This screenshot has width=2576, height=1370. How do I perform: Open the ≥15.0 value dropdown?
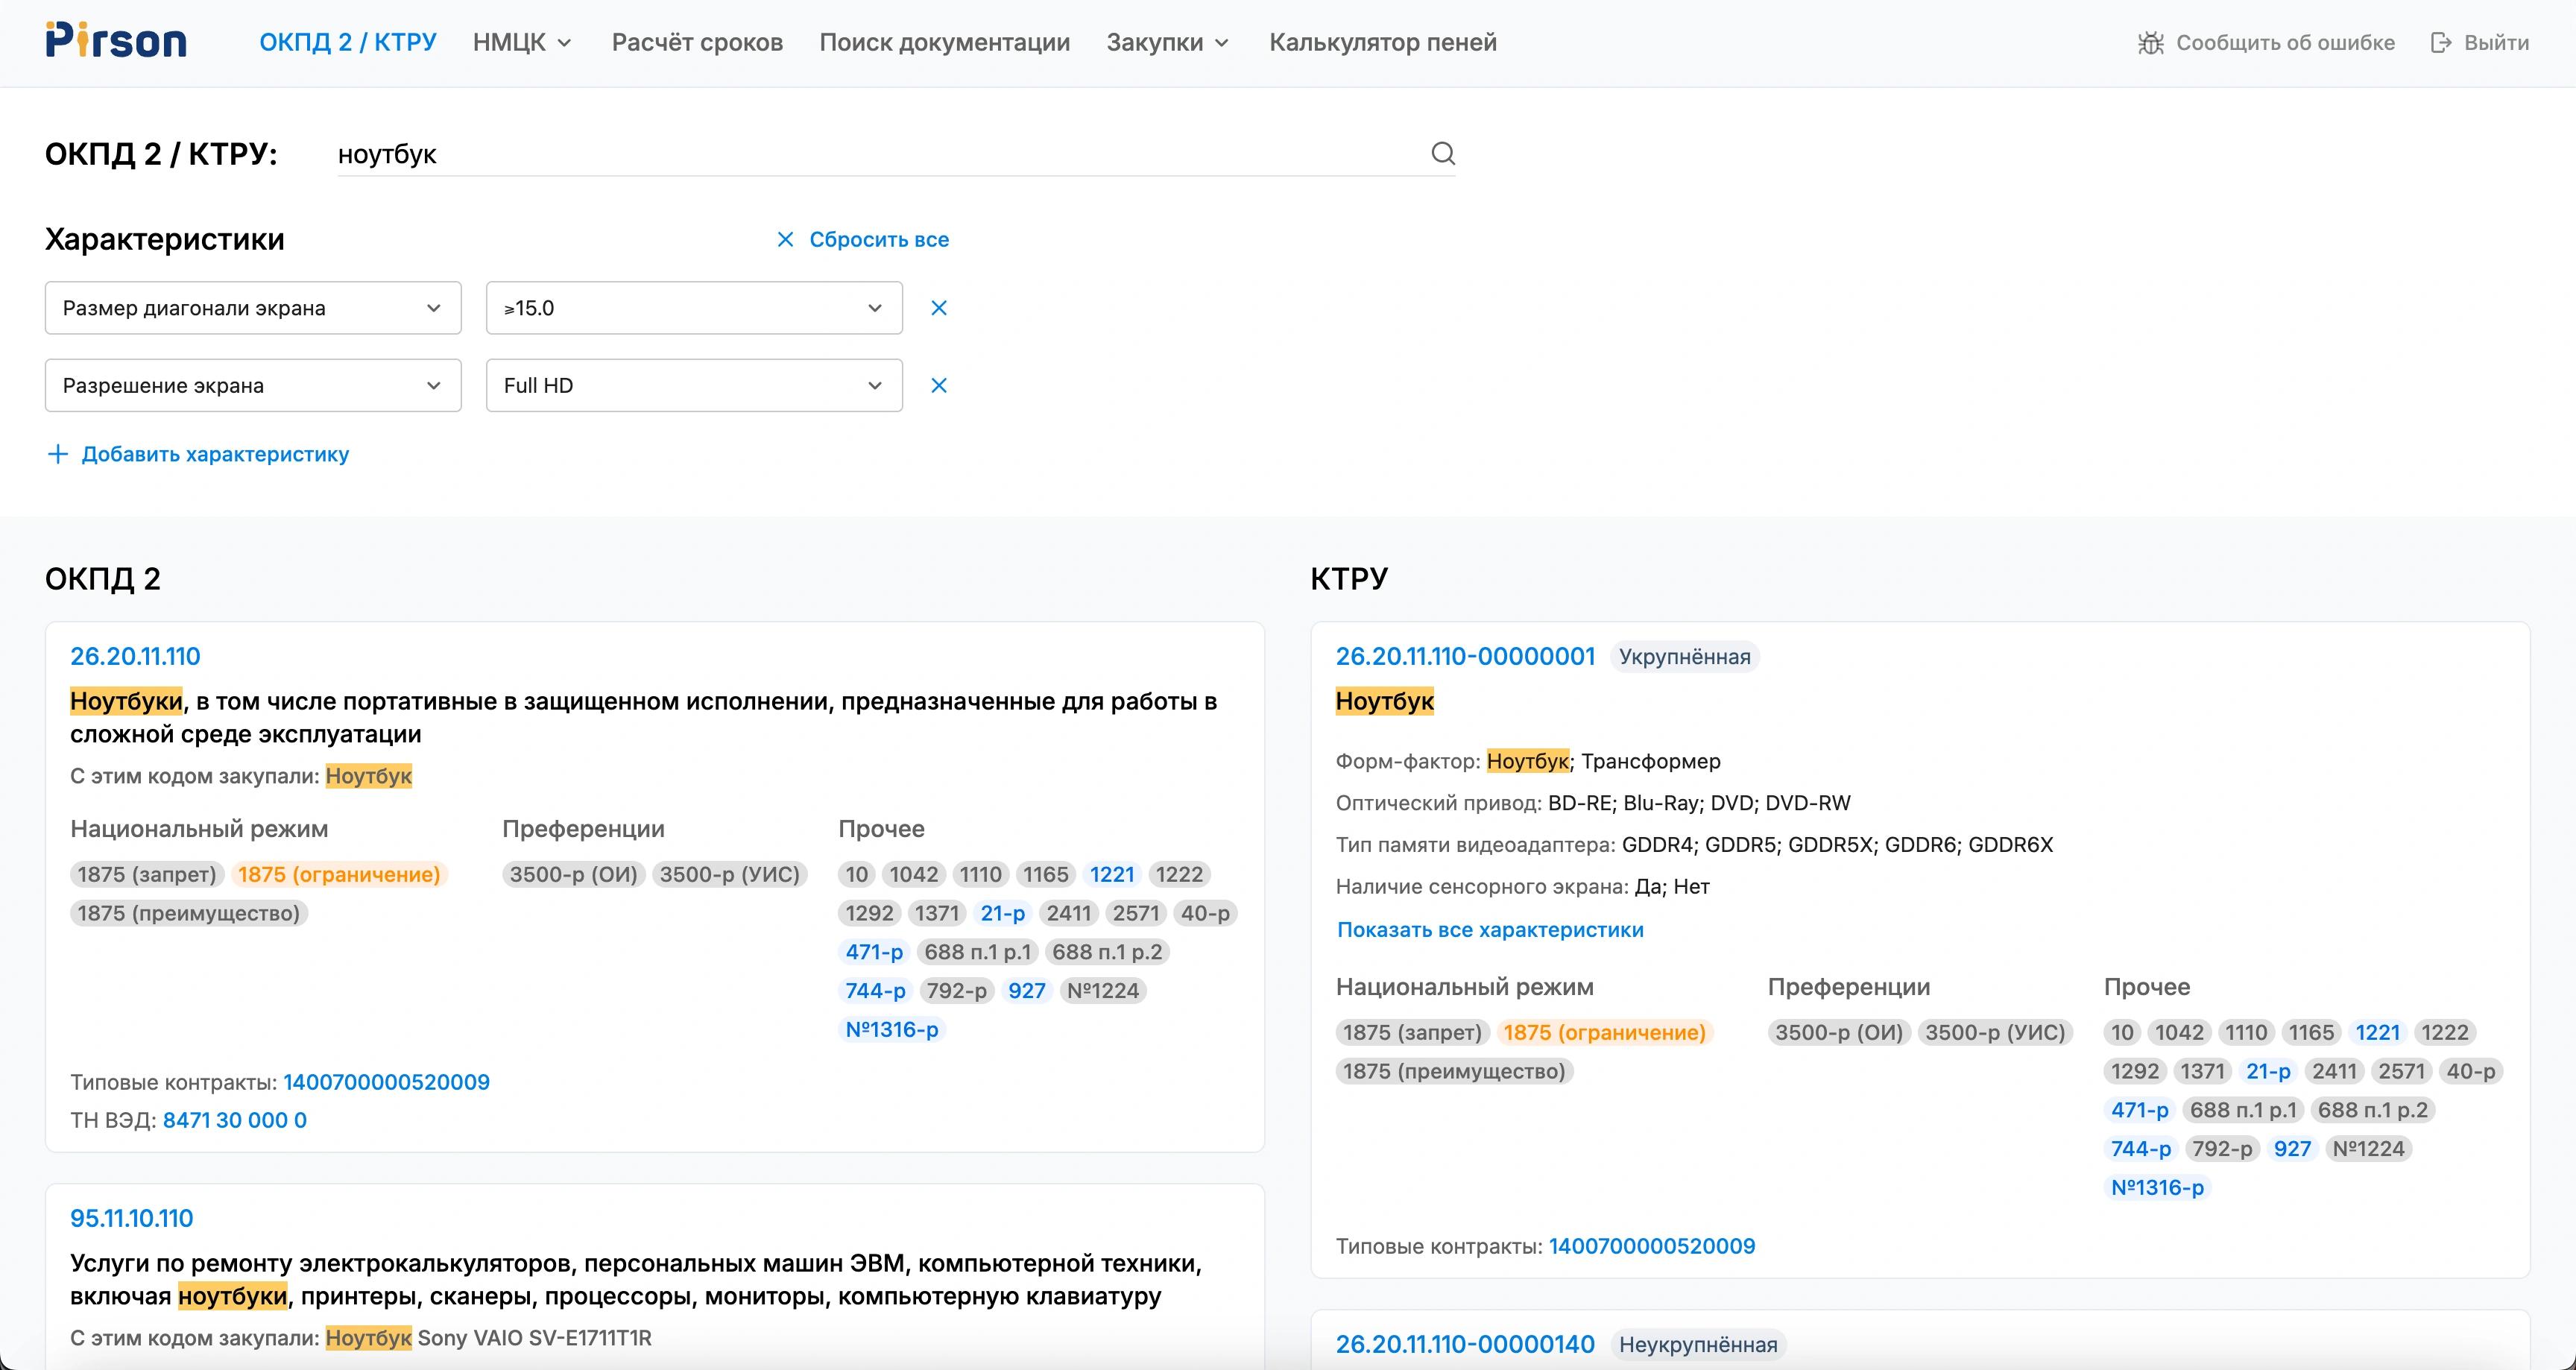(x=693, y=308)
